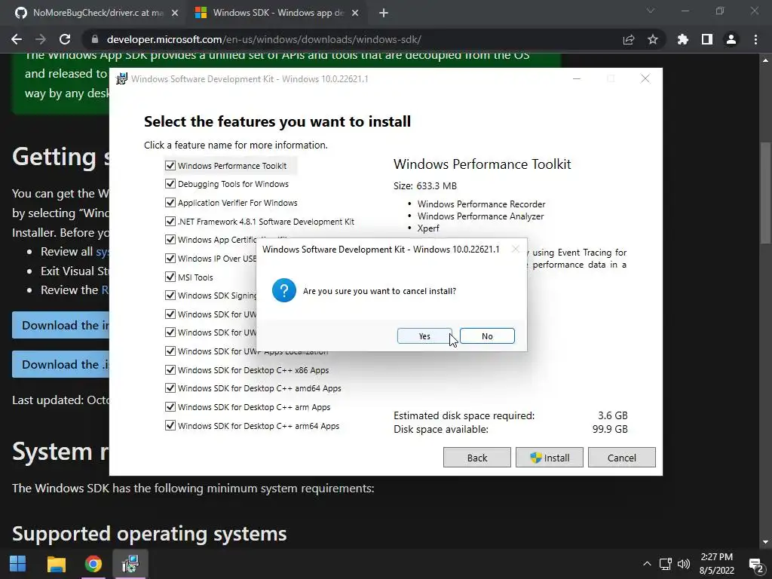Toggle Desktop C++ x86 Apps checkbox
The height and width of the screenshot is (579, 772).
tap(170, 369)
